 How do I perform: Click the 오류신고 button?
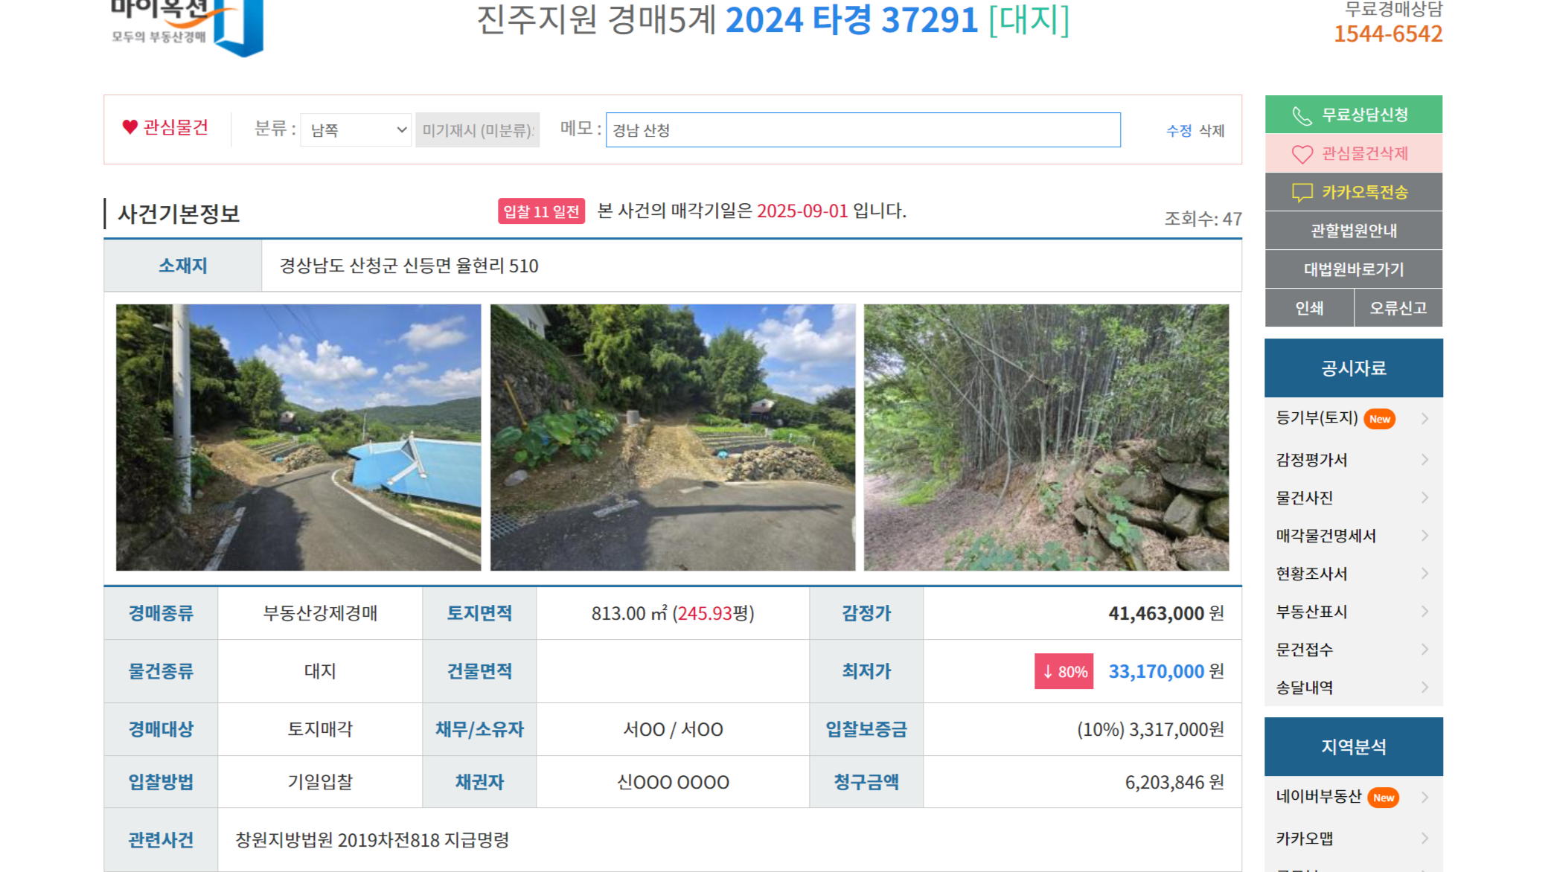click(1398, 308)
